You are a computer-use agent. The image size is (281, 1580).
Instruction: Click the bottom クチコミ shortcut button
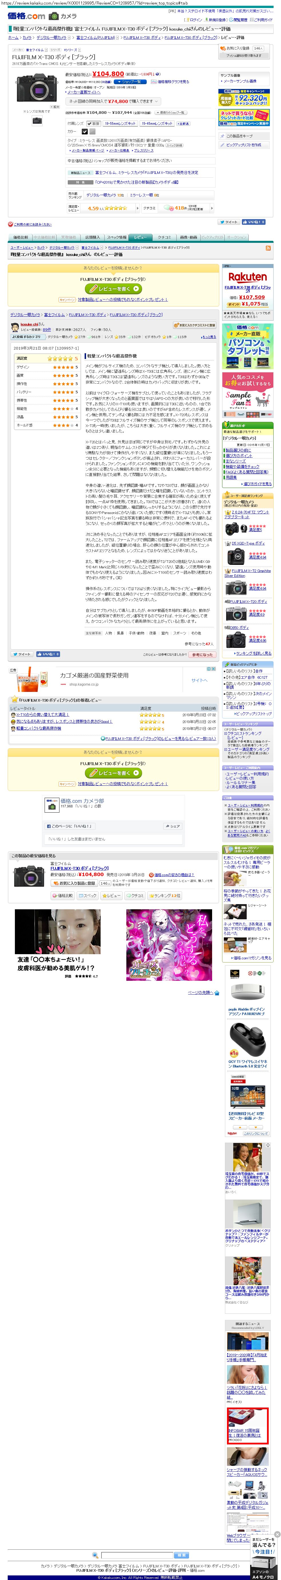point(135,896)
